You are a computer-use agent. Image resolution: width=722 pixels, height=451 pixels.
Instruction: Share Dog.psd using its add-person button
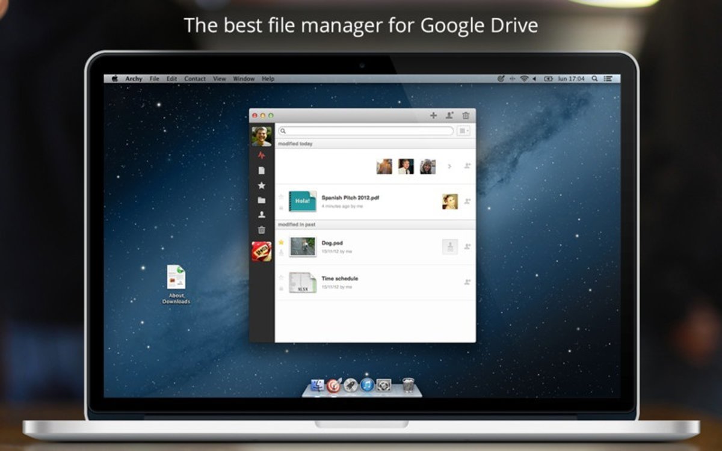[467, 247]
